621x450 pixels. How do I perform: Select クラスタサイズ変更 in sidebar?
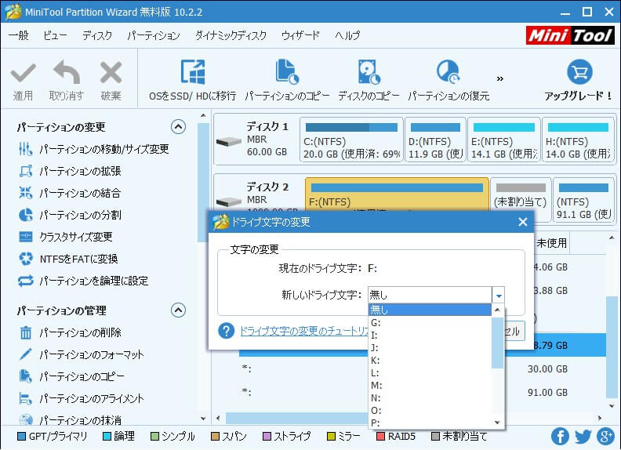click(x=65, y=237)
